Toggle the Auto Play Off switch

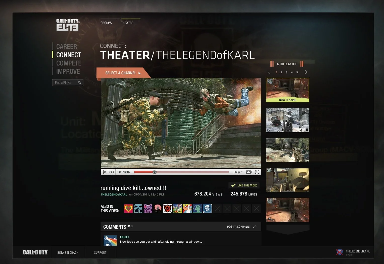287,64
